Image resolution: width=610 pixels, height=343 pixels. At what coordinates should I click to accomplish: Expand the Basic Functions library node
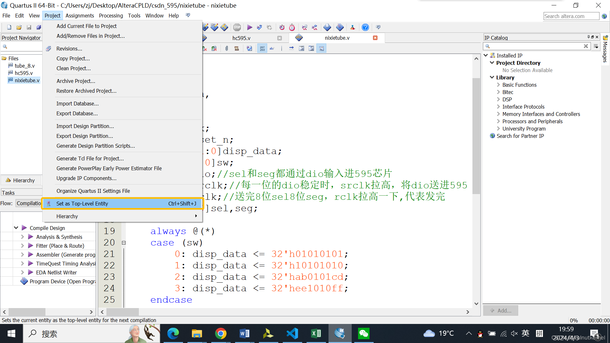[498, 85]
